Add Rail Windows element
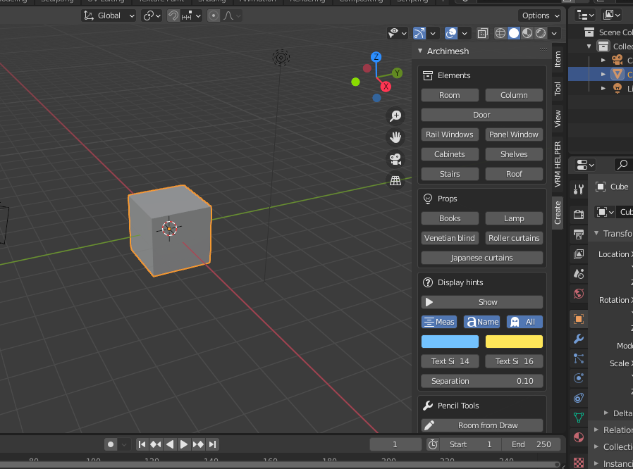Image resolution: width=633 pixels, height=469 pixels. pyautogui.click(x=450, y=135)
